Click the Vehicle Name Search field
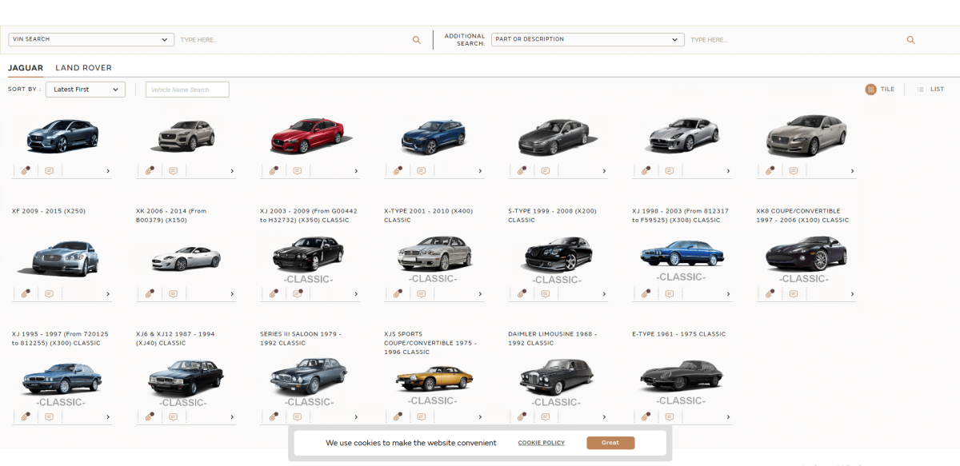Image resolution: width=960 pixels, height=466 pixels. [187, 90]
